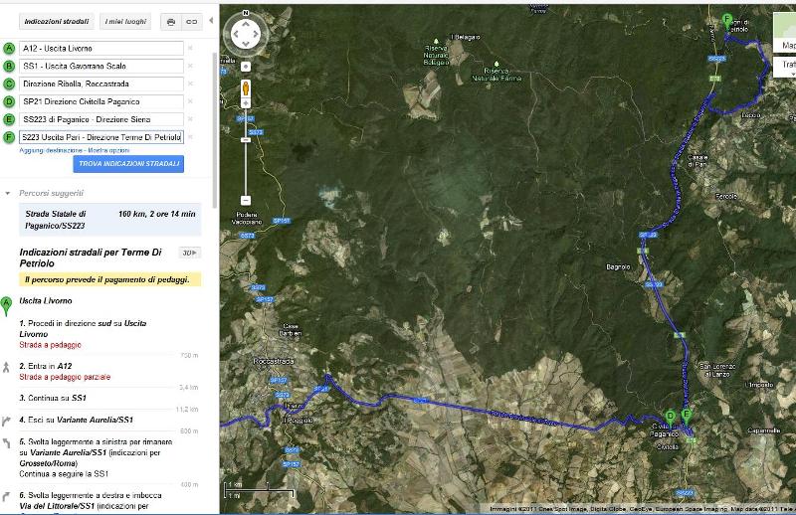Screen dimensions: 796x515
Task: Switch to the I miei luoghi tab
Action: (x=125, y=21)
